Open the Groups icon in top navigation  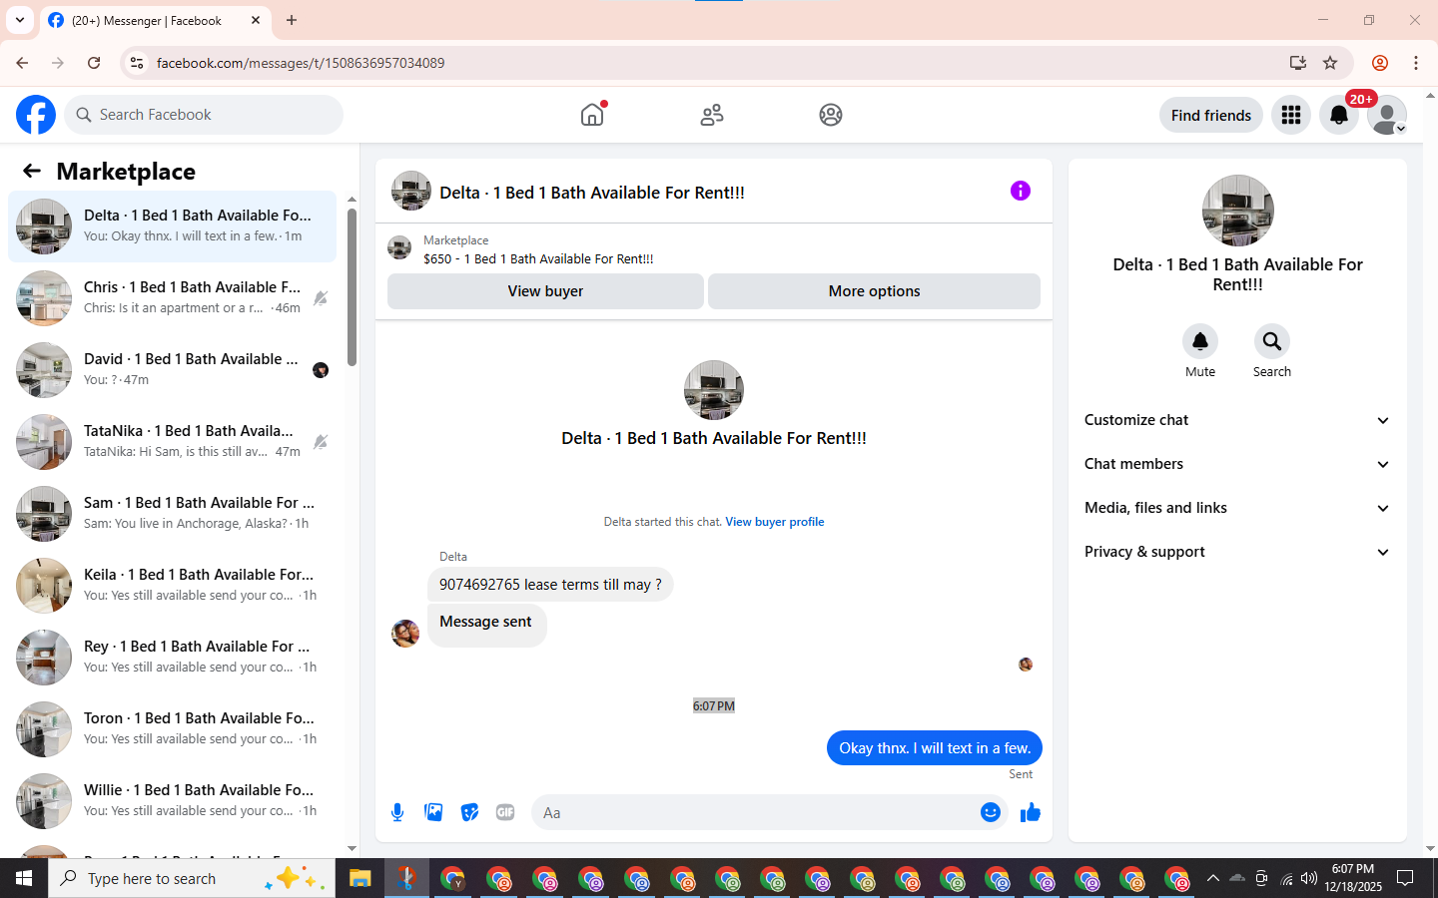[831, 115]
